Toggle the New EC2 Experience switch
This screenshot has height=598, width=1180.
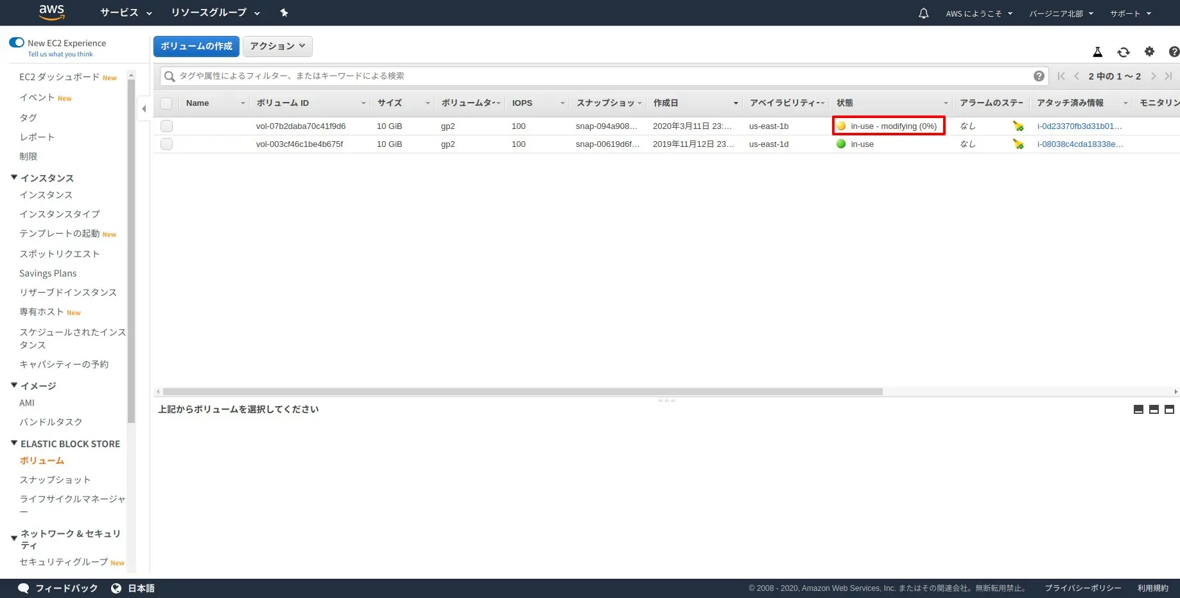click(x=17, y=43)
